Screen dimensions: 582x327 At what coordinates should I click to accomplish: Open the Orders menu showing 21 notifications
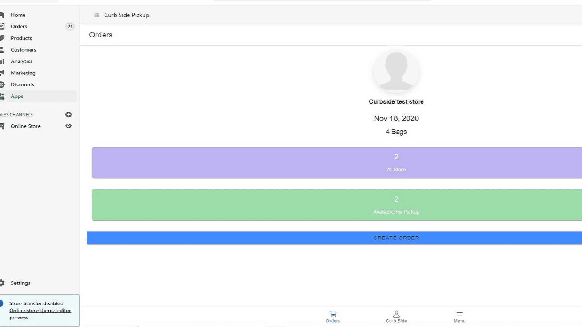click(x=19, y=26)
